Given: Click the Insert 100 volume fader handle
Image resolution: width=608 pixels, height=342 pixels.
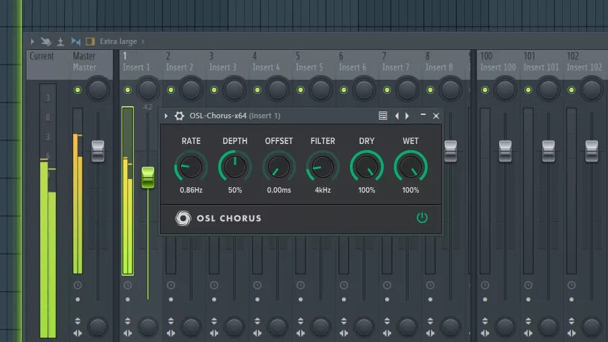Looking at the screenshot, I should coord(505,151).
